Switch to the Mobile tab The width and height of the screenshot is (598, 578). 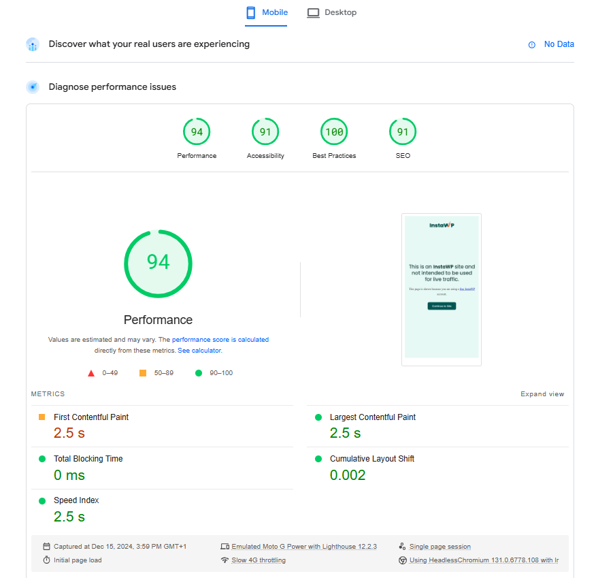(x=266, y=13)
